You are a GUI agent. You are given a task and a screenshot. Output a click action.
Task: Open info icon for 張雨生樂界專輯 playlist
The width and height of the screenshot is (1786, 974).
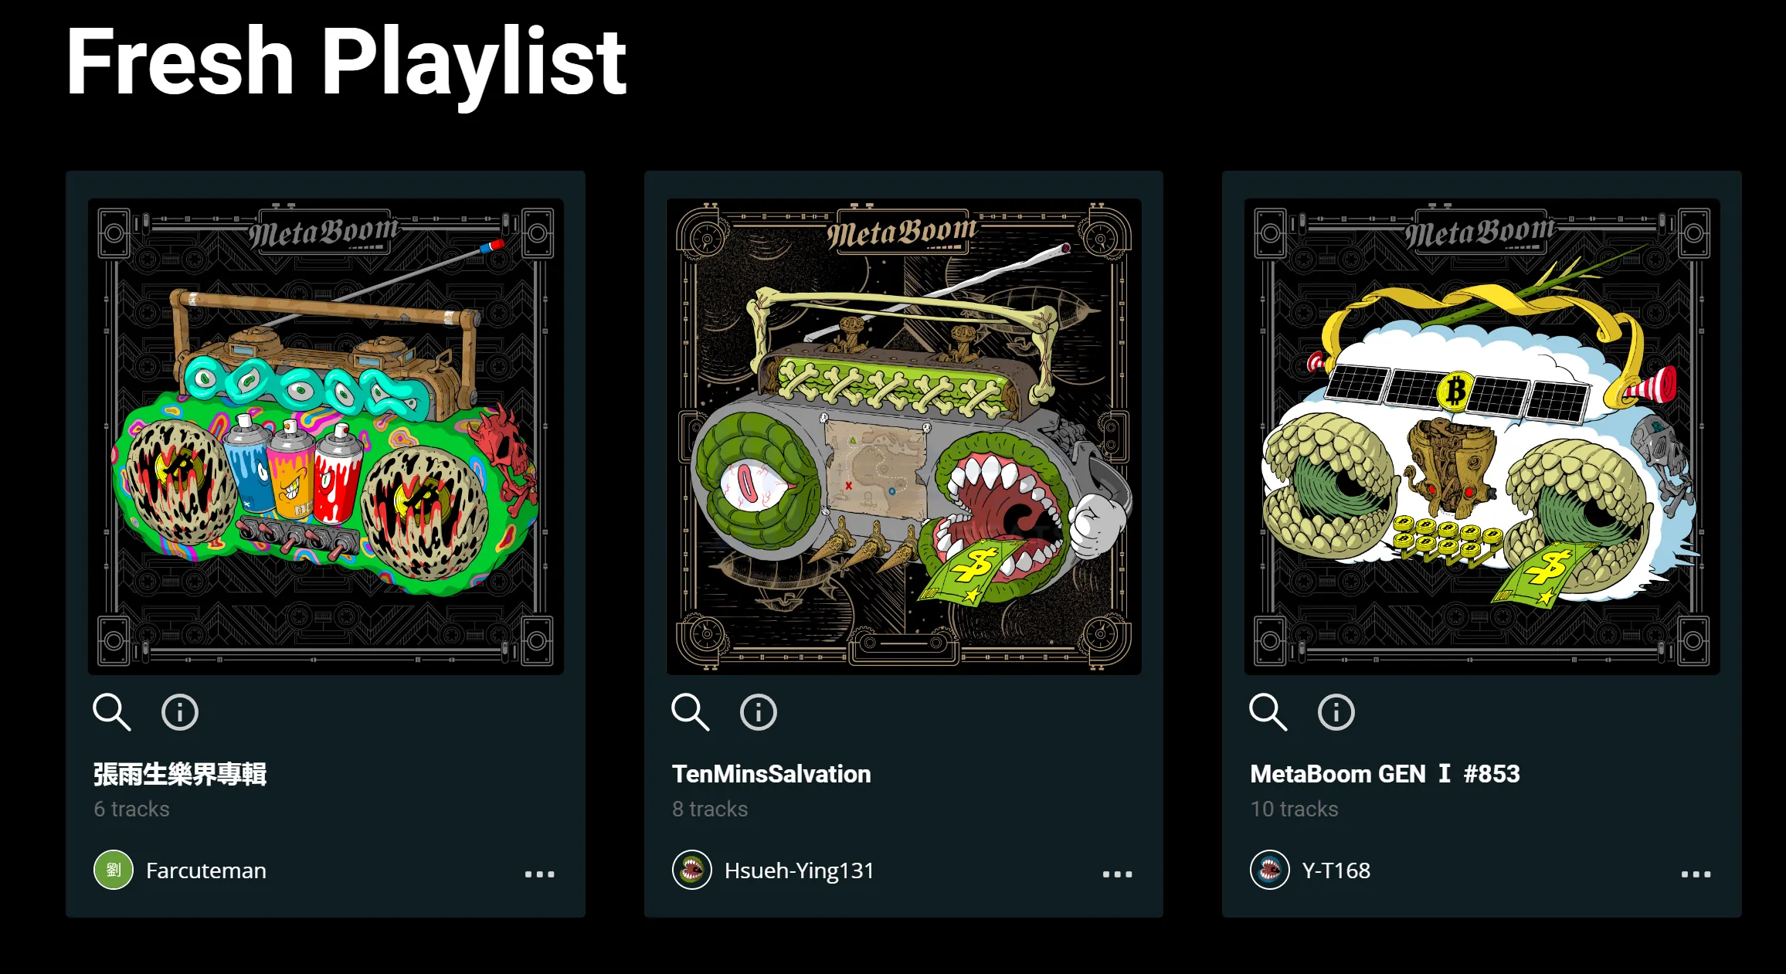180,712
